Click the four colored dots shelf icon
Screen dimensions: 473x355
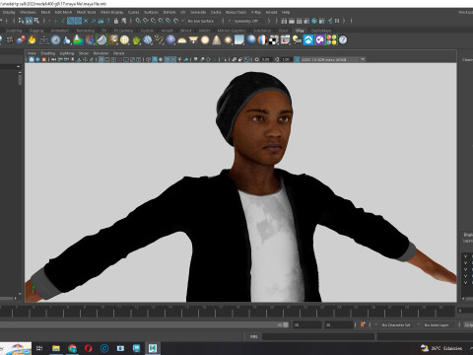click(332, 40)
